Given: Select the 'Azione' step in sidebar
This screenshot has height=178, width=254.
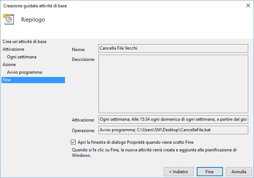Looking at the screenshot, I should pos(9,65).
